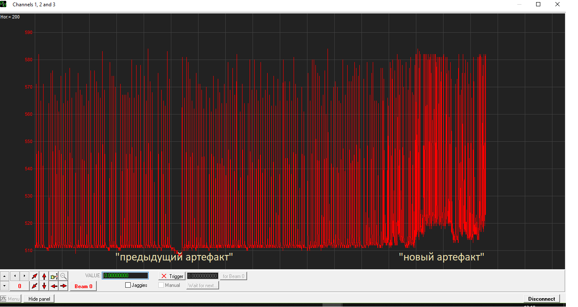The image size is (578, 307).
Task: Open the Menu button
Action: 10,299
